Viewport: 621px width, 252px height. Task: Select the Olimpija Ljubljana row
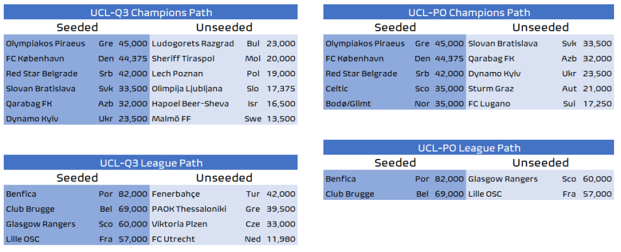point(187,89)
